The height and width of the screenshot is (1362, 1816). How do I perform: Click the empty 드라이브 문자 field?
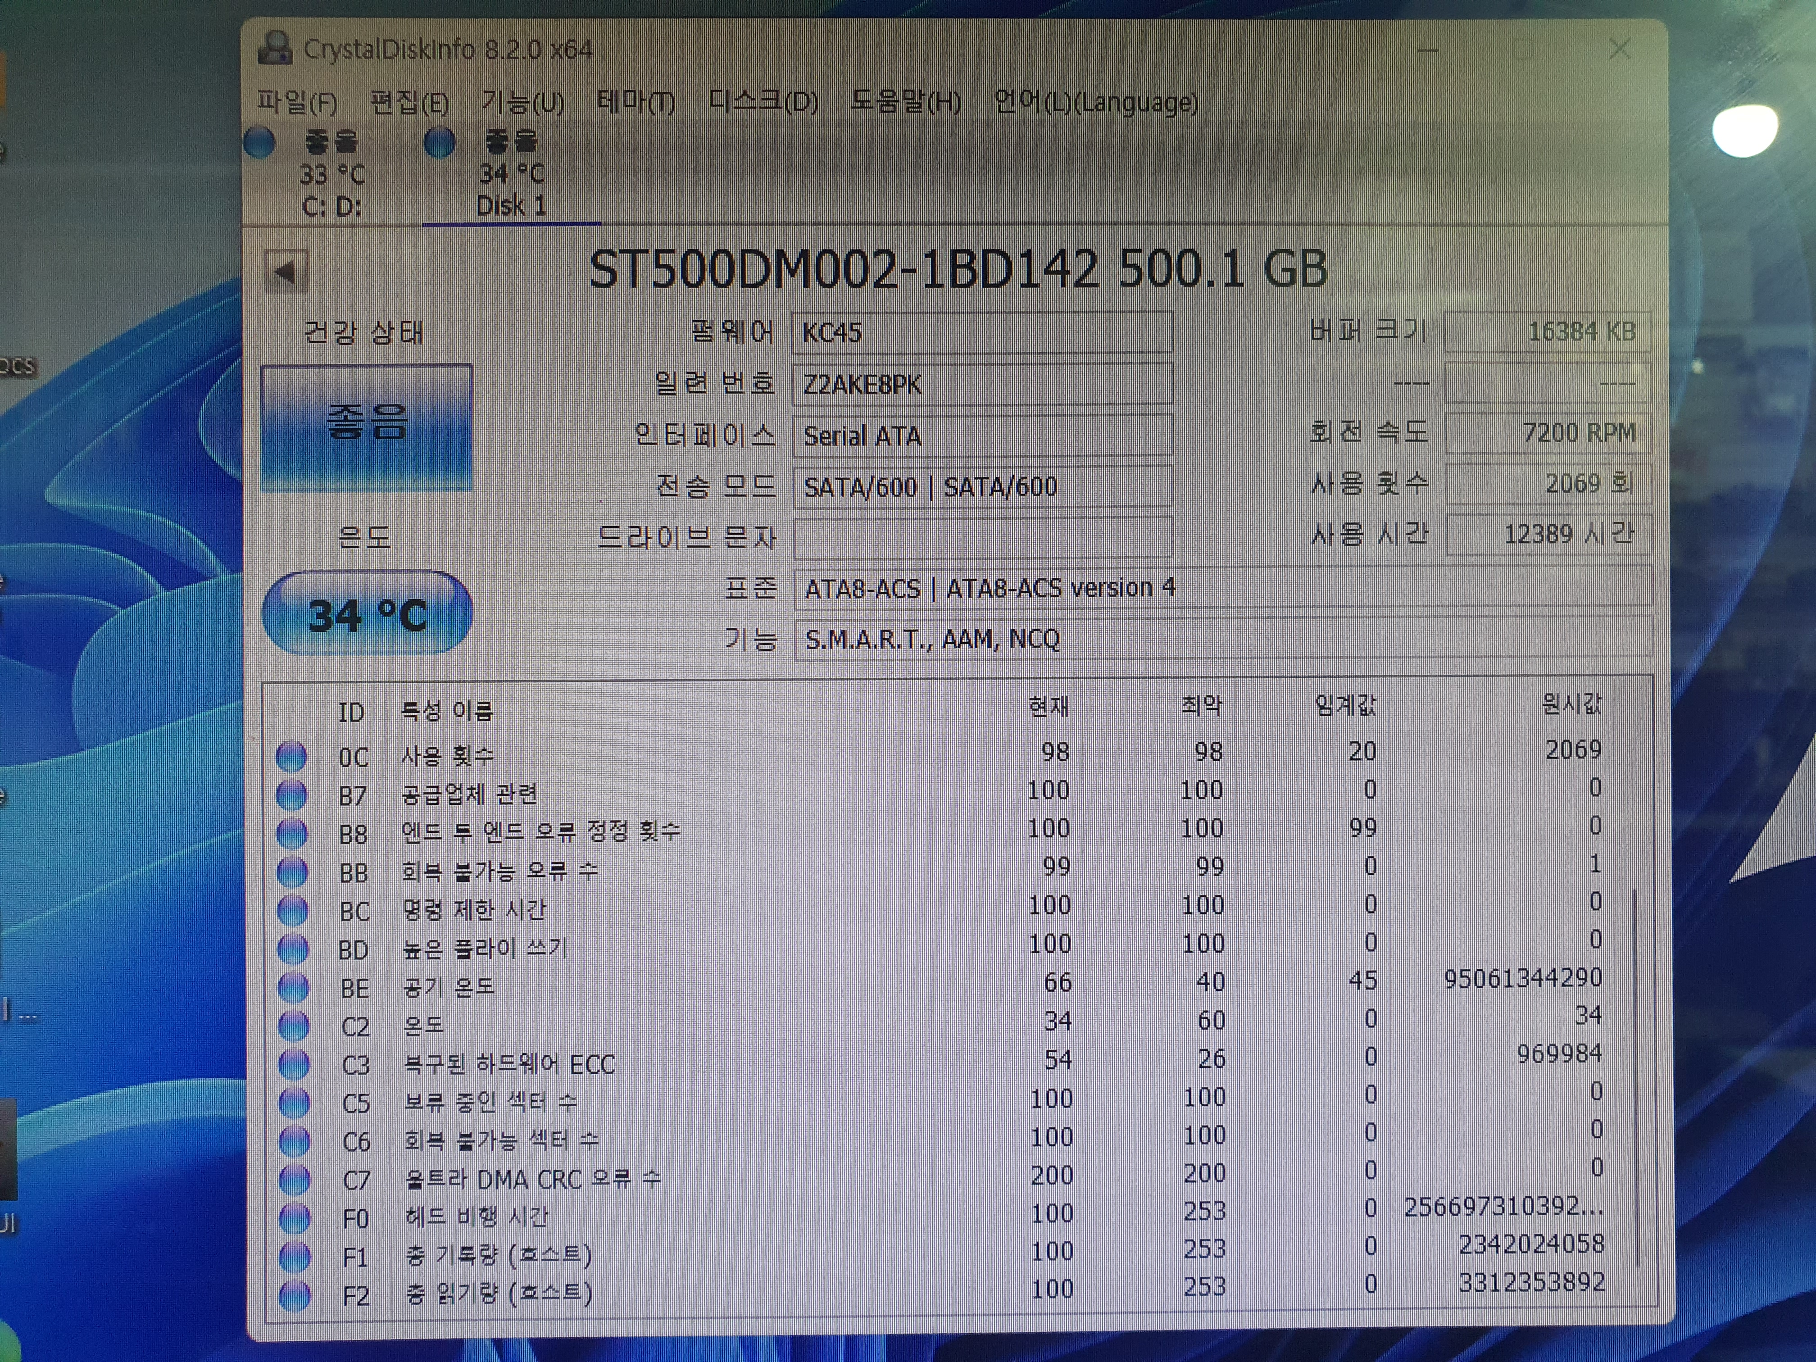click(x=983, y=537)
